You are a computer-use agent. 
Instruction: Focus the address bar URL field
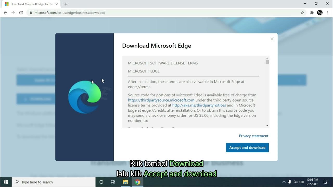(x=166, y=12)
